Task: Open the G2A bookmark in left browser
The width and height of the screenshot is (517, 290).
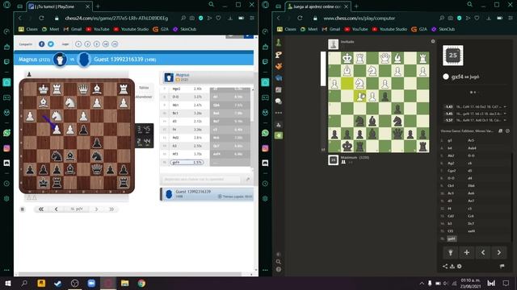Action: [161, 29]
